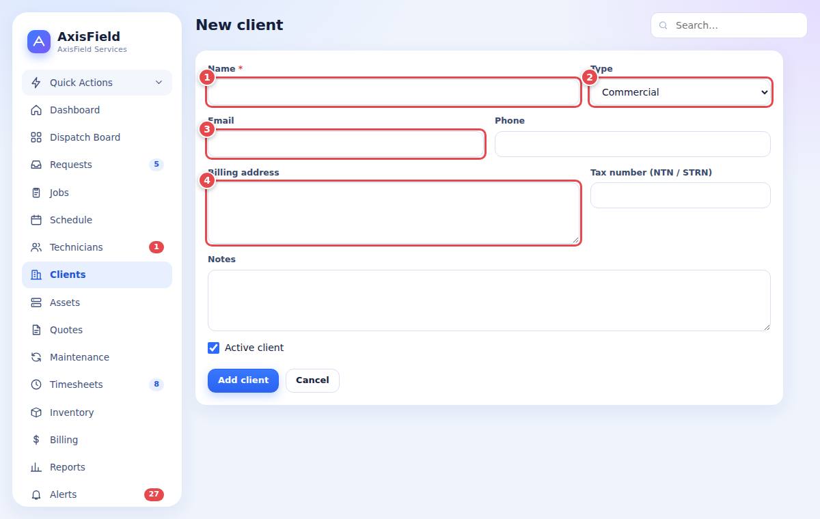Click the Alerts bell icon
Screen dimensions: 820x519
click(x=36, y=494)
